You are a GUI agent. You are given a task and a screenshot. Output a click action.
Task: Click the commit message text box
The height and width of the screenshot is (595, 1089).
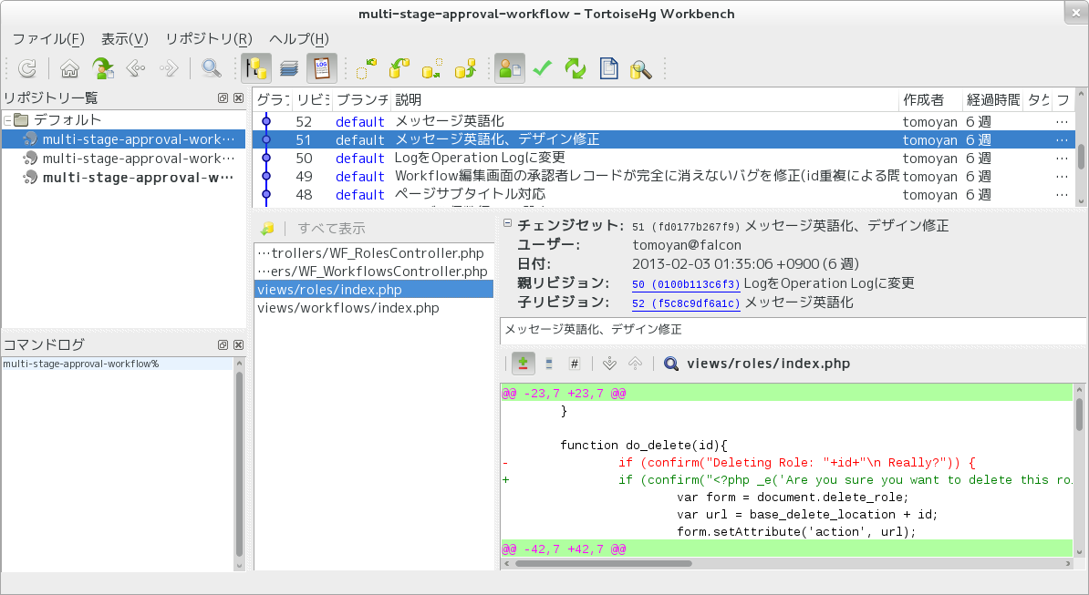click(793, 331)
